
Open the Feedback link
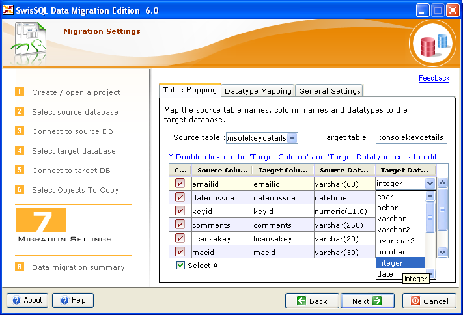pos(434,78)
